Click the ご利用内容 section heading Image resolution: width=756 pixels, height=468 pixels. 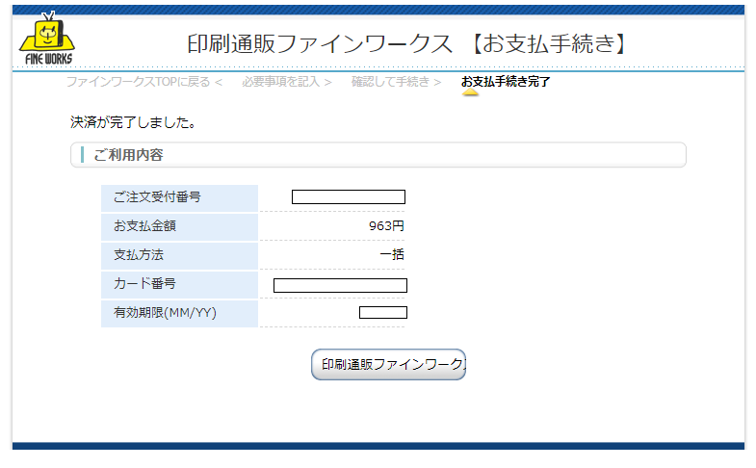point(128,155)
